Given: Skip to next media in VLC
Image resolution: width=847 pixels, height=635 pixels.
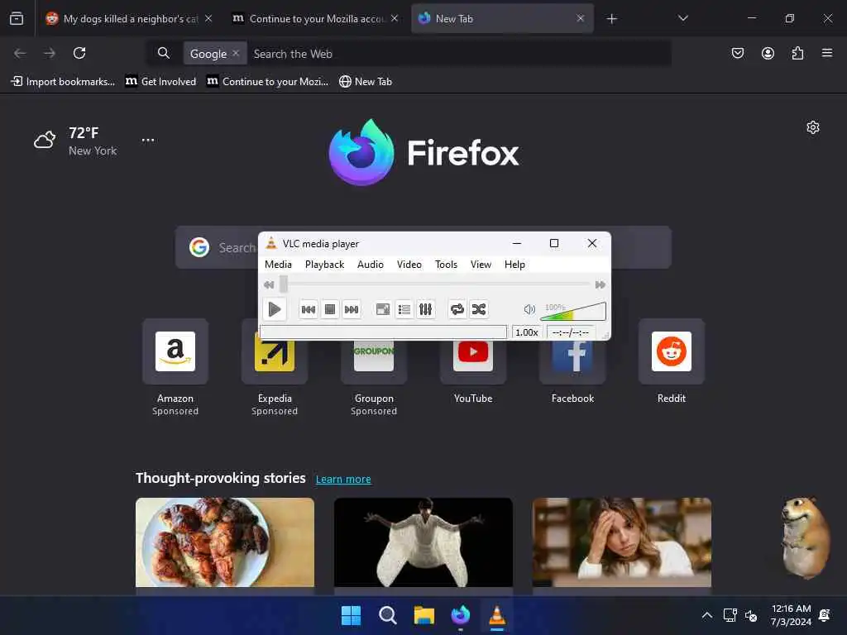Looking at the screenshot, I should [x=351, y=309].
